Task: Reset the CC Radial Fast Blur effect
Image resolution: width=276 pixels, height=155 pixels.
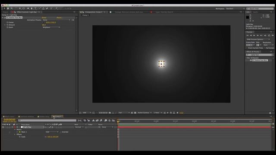Action: [x=44, y=18]
